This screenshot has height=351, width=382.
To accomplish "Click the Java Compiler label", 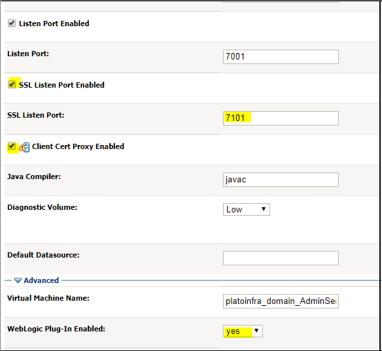I will [34, 176].
